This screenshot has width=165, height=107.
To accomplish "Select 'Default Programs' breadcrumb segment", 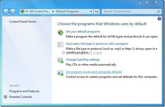I will 67,11.
